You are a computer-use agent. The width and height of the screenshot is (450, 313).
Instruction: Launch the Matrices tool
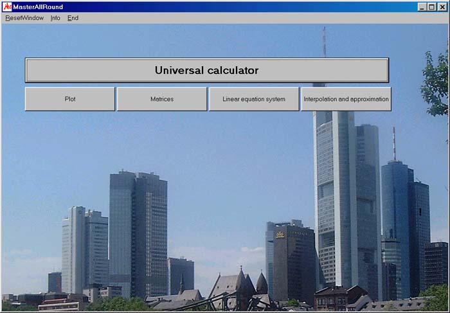(x=162, y=99)
